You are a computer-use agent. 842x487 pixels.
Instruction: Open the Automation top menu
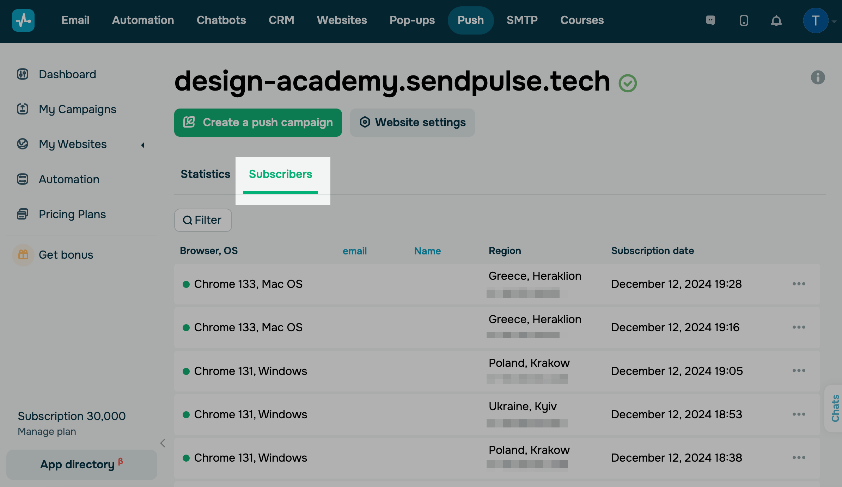[143, 20]
